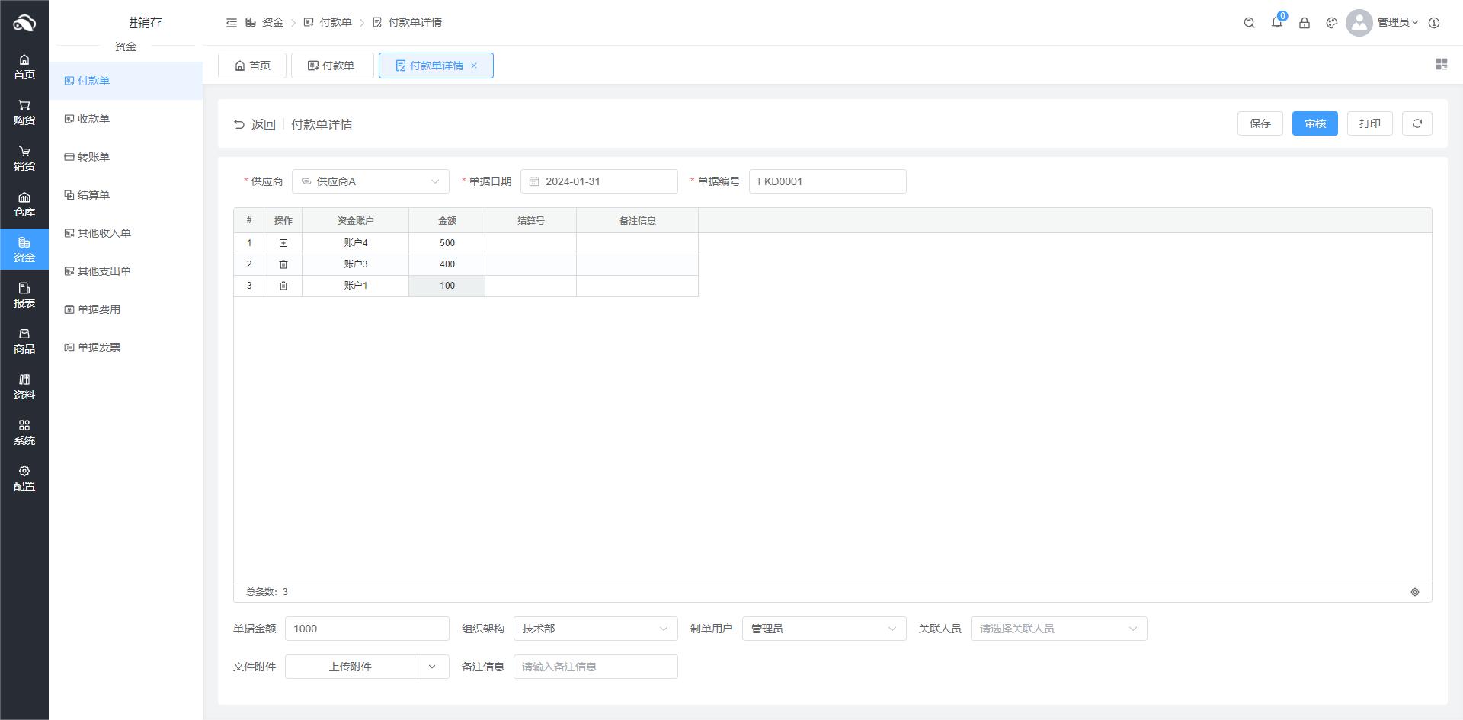Collapse the sidebar menu toggle icon

[x=232, y=23]
